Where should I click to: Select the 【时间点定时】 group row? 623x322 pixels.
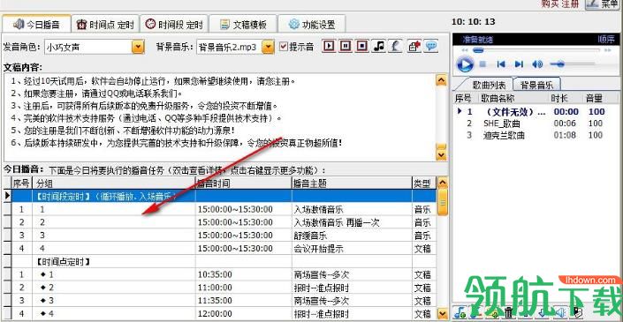224,261
